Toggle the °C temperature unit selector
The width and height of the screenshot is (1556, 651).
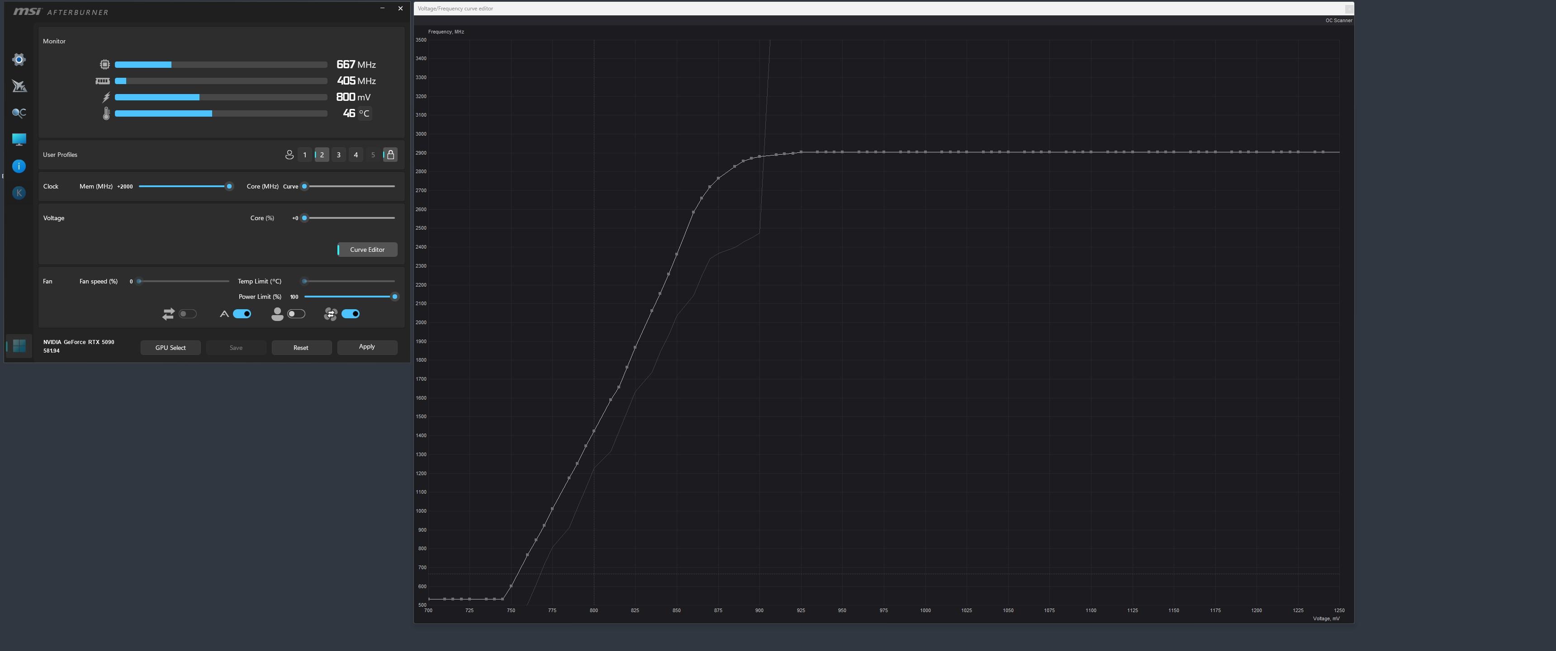pyautogui.click(x=364, y=113)
